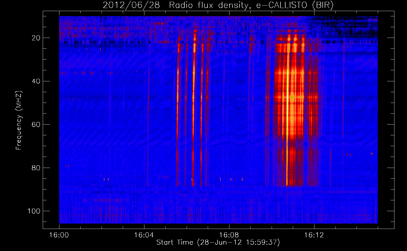Click the 'Start Time (28-Jun-12 15:59:37)' label
The height and width of the screenshot is (251, 407).
218,242
